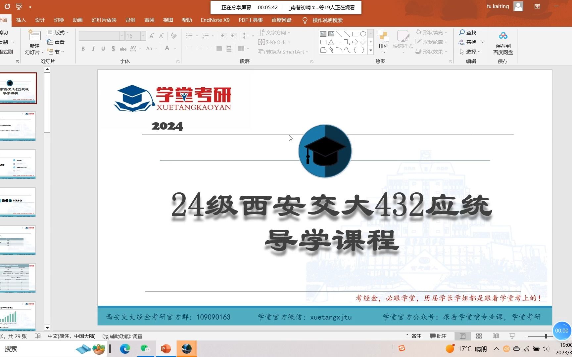The image size is (572, 357).
Task: Open the Comments (批注) pane
Action: (438, 336)
